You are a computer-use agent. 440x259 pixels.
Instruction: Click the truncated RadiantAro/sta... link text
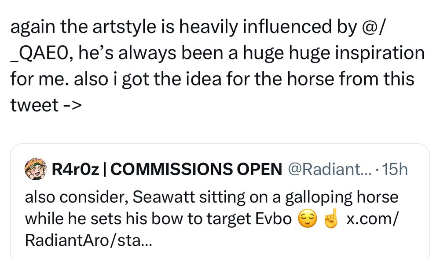[x=88, y=240]
